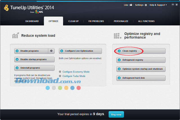
Task: Click play icon on Optimize system startup
Action: point(119,69)
